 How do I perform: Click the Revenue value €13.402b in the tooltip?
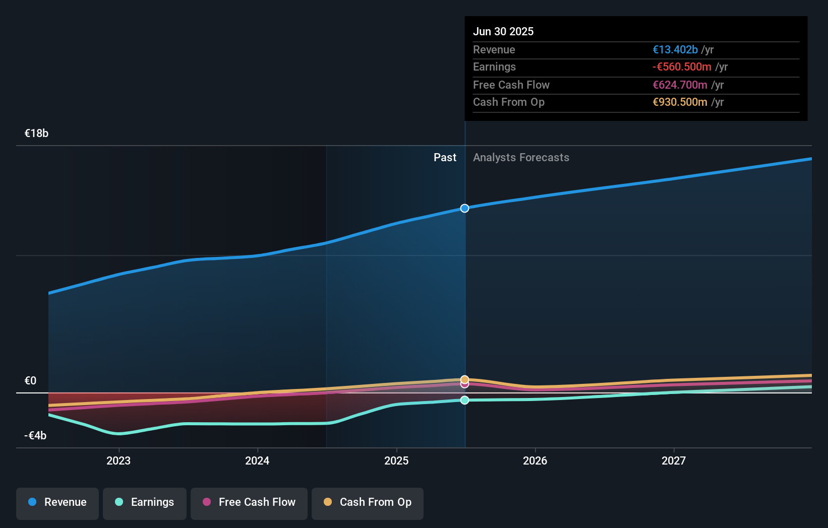click(x=675, y=49)
